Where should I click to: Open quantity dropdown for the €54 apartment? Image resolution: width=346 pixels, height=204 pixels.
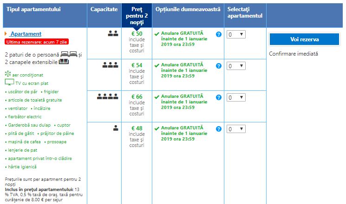(235, 66)
